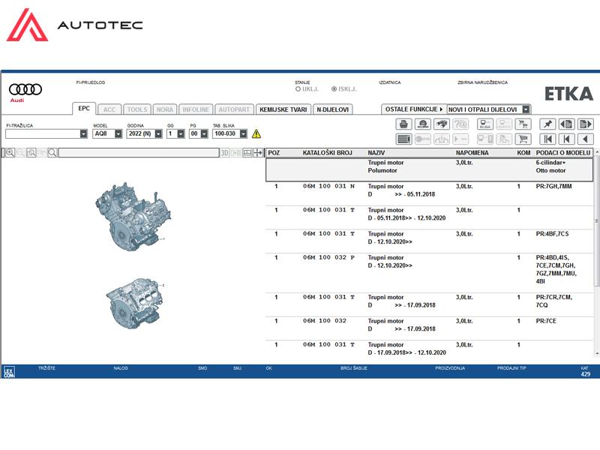600x450 pixels.
Task: Go to the previous illustration page icon
Action: [567, 124]
